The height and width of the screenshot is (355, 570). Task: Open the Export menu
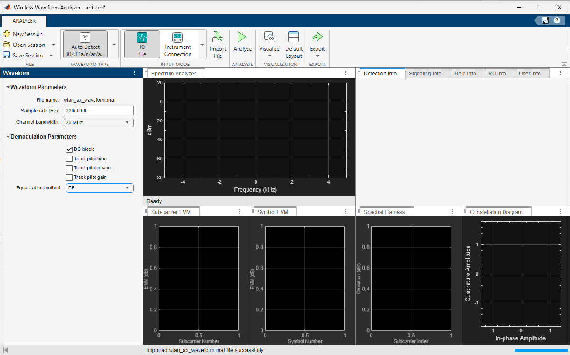pyautogui.click(x=317, y=44)
